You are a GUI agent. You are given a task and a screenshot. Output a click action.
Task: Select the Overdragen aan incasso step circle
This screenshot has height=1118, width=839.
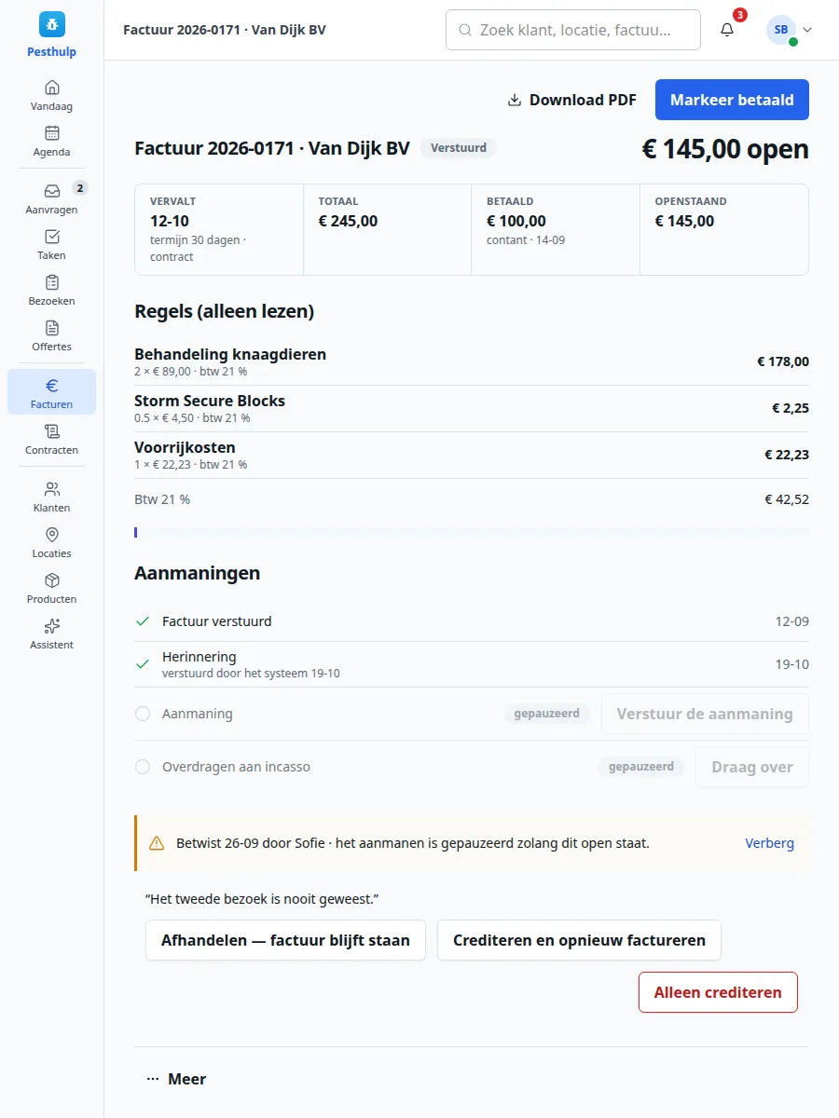[x=143, y=767]
